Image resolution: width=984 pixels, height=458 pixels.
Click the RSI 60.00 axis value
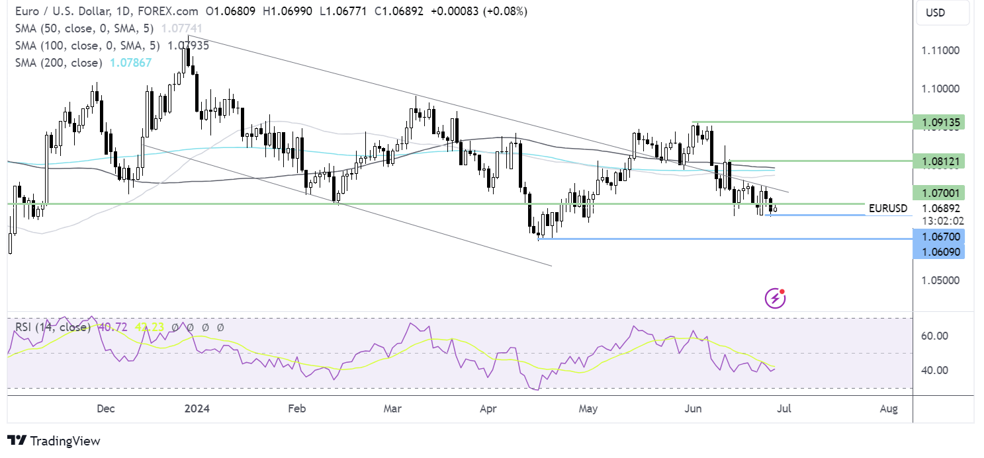click(934, 336)
